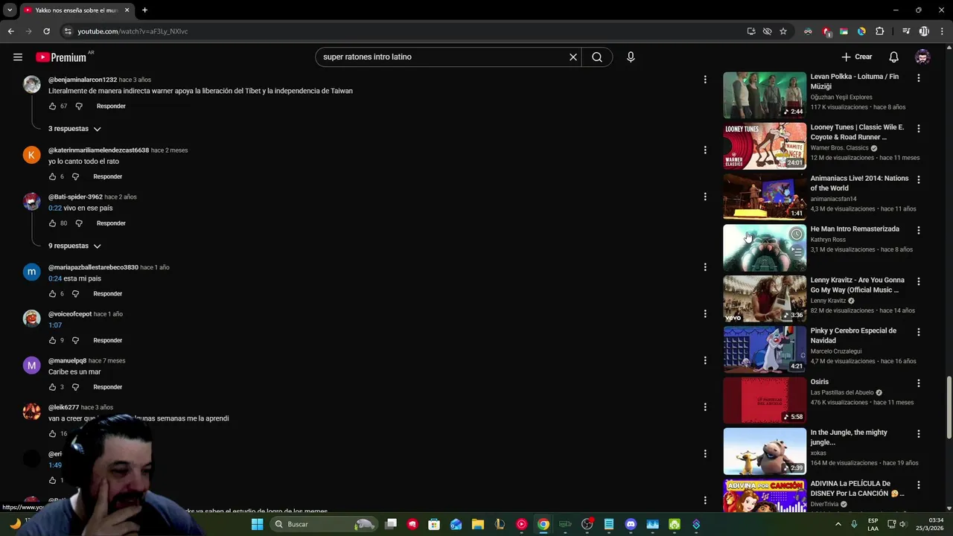Screen dimensions: 953x536
Task: Open action menu for @voiceofcepot comment
Action: coord(705,313)
